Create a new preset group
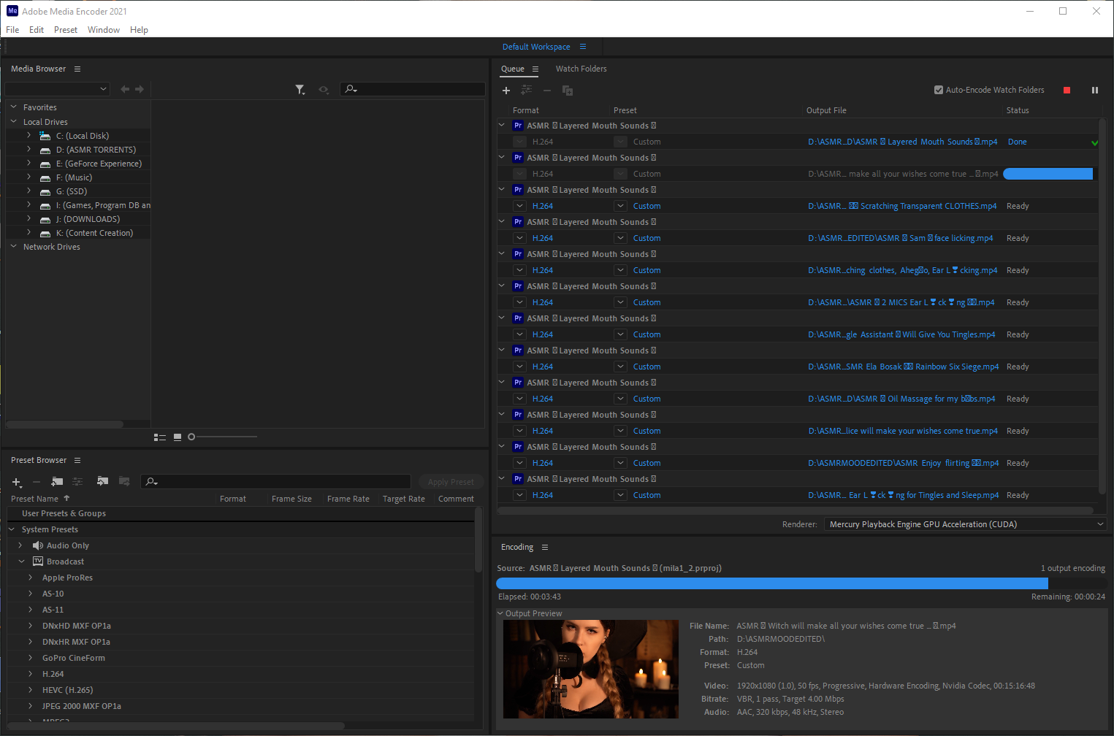This screenshot has width=1114, height=736. point(57,482)
